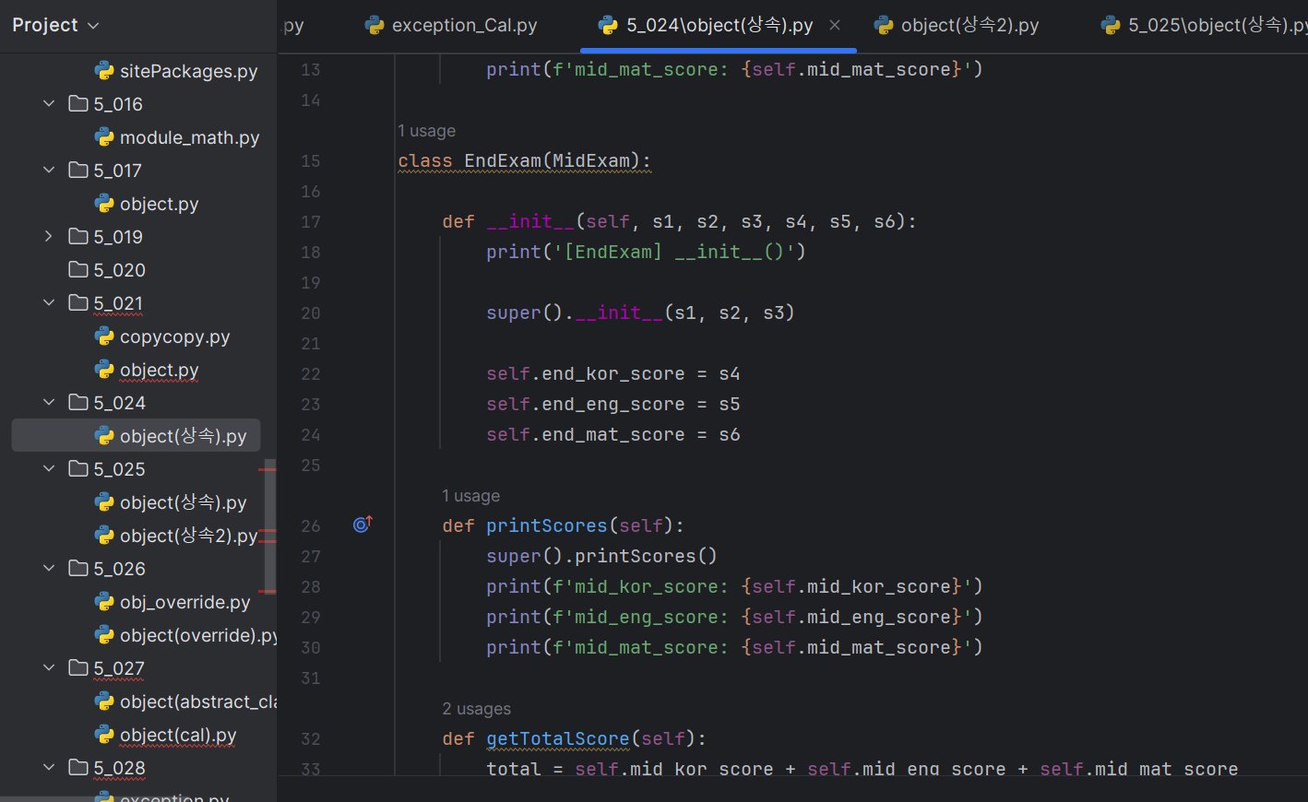Open the Project view dropdown
The height and width of the screenshot is (802, 1308).
pyautogui.click(x=55, y=26)
